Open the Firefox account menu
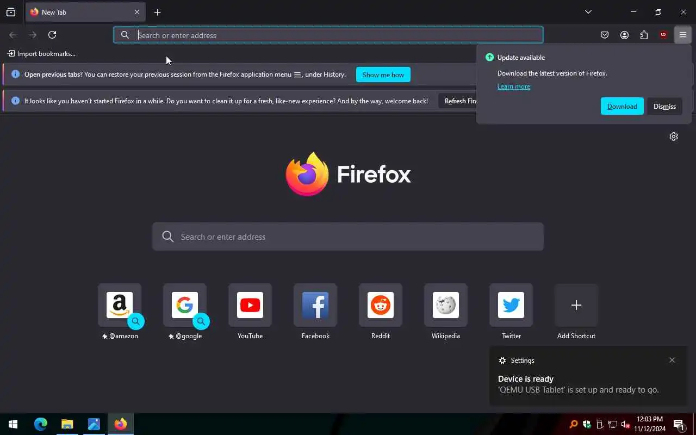The width and height of the screenshot is (696, 435). 624,35
